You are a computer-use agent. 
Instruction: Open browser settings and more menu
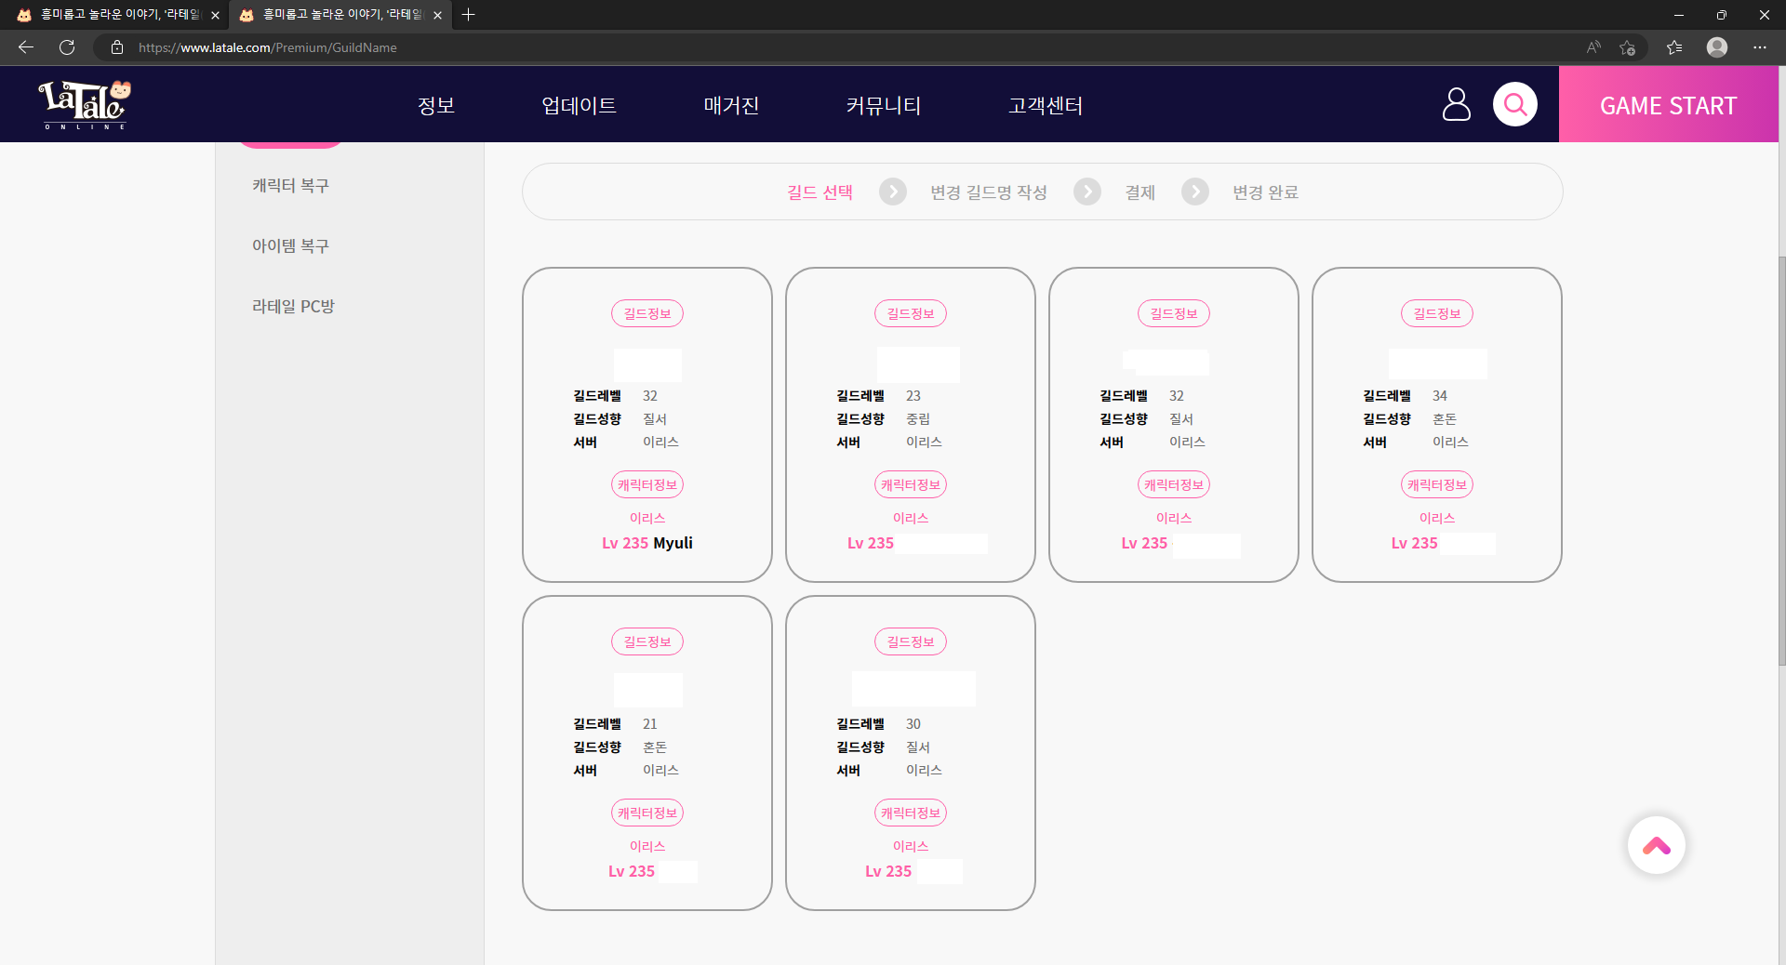1760,47
